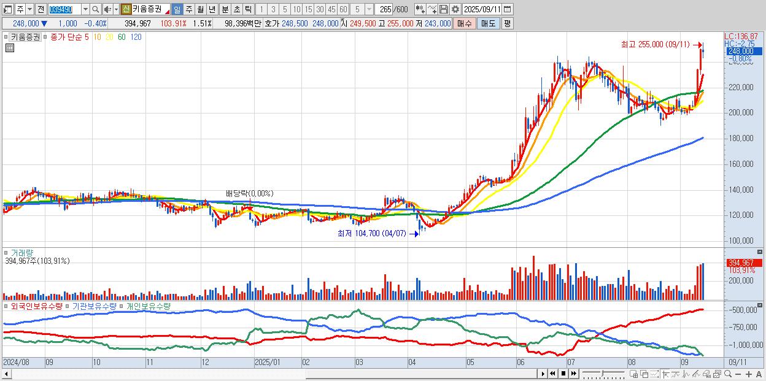Click the candle count field 265

pyautogui.click(x=384, y=9)
